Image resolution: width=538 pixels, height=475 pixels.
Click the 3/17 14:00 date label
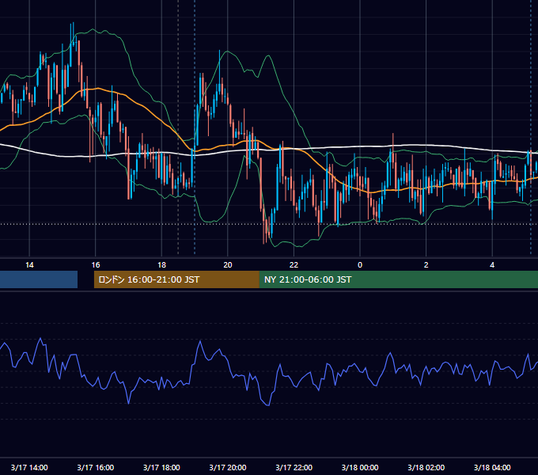[29, 467]
